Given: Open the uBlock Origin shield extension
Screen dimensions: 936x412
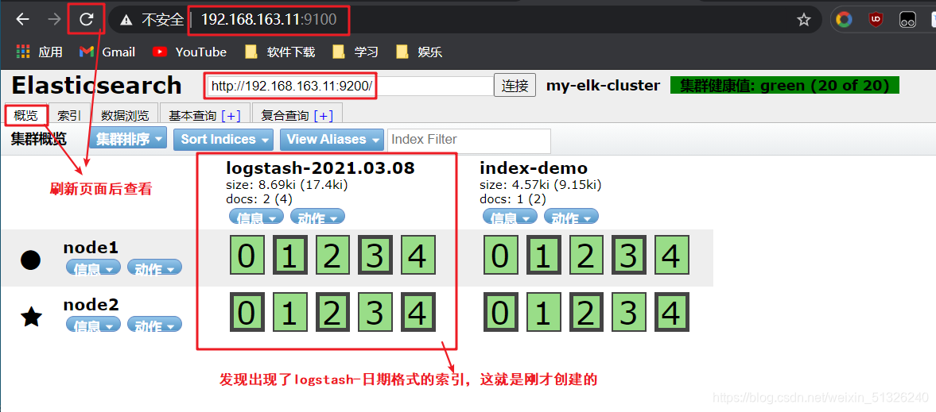Looking at the screenshot, I should pos(876,20).
